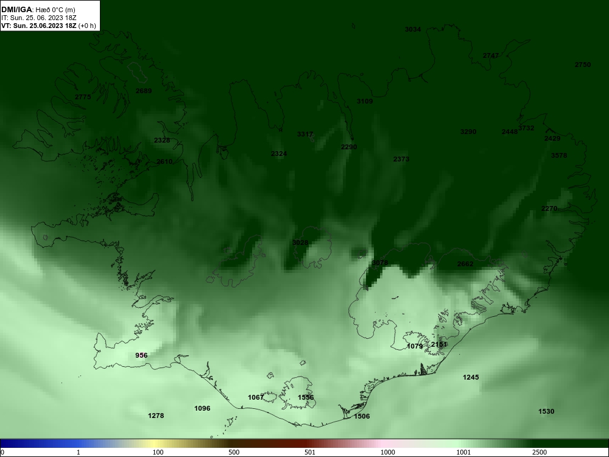
Task: Click the map value 3034
Action: [x=413, y=29]
